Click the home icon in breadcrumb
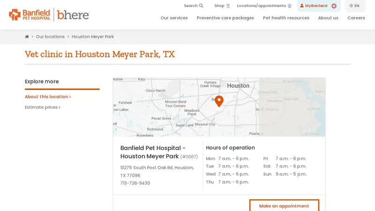The width and height of the screenshot is (375, 211). click(x=27, y=37)
